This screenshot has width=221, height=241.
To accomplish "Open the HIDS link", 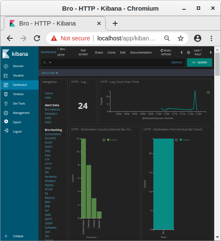I will 48,118.
